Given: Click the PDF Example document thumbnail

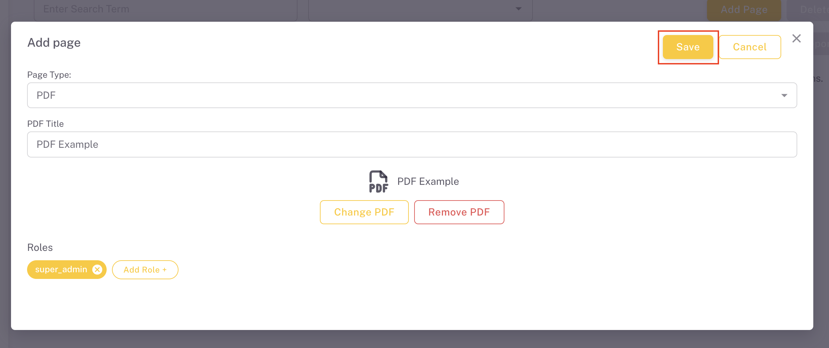Looking at the screenshot, I should point(378,181).
